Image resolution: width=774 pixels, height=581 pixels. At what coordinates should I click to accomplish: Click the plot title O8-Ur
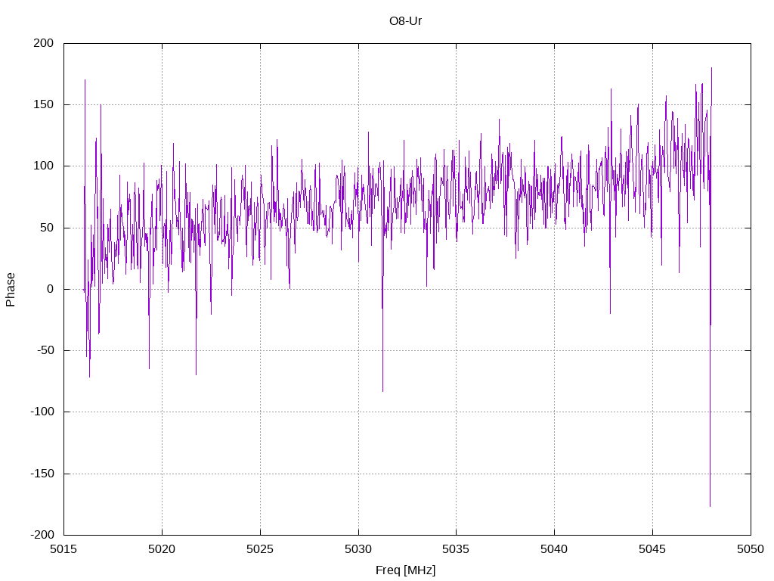(405, 20)
